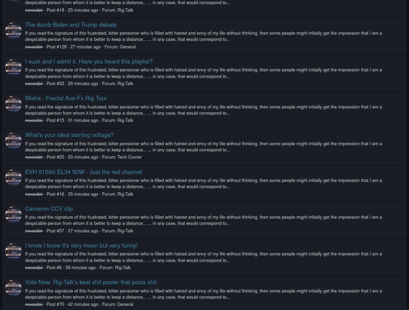Click avatar next to 'I suck and I admit it' post

pyautogui.click(x=13, y=67)
